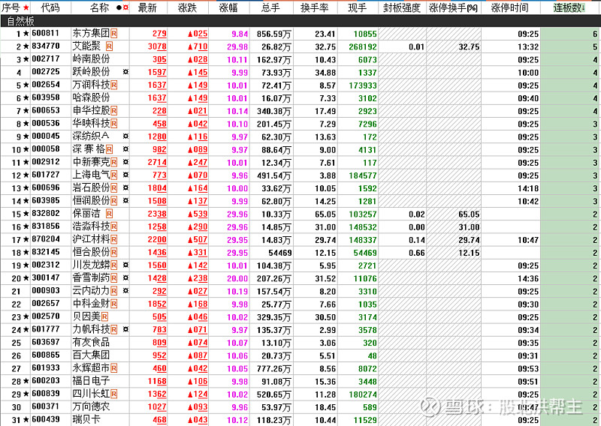The height and width of the screenshot is (426, 601).
Task: Click the R badge beside 永辉超市
Action: pyautogui.click(x=114, y=368)
